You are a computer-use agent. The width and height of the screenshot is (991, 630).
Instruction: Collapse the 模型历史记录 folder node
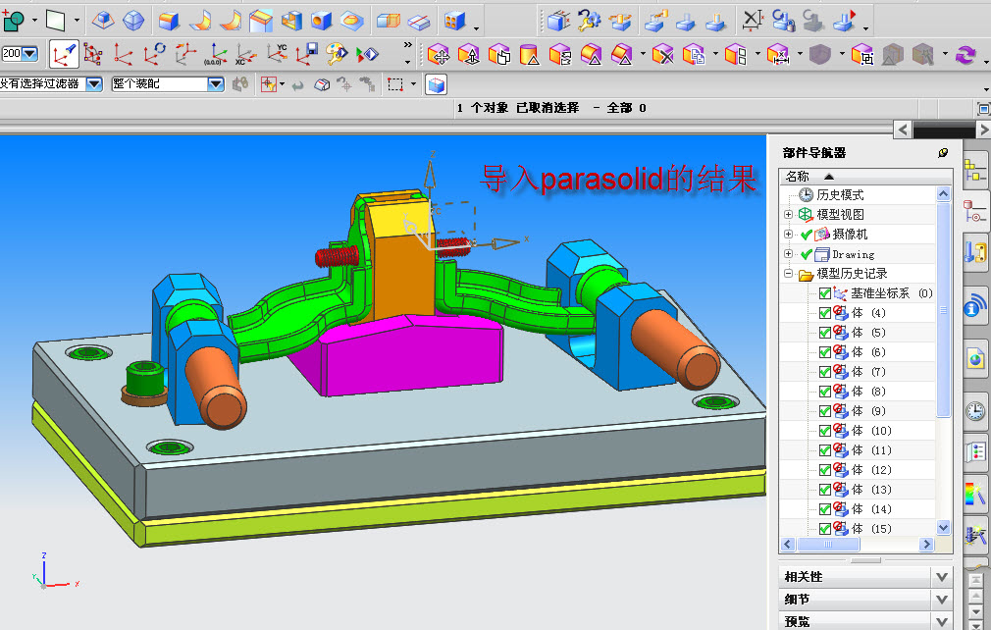(788, 274)
